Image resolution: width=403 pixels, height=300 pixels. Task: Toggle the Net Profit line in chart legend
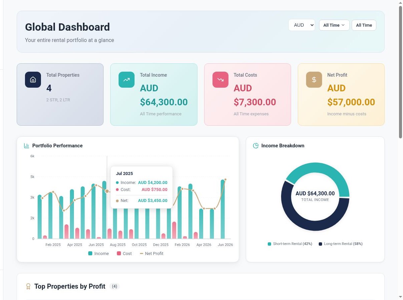pyautogui.click(x=152, y=254)
